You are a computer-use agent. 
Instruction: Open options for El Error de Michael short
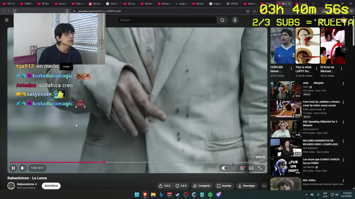pyautogui.click(x=341, y=69)
